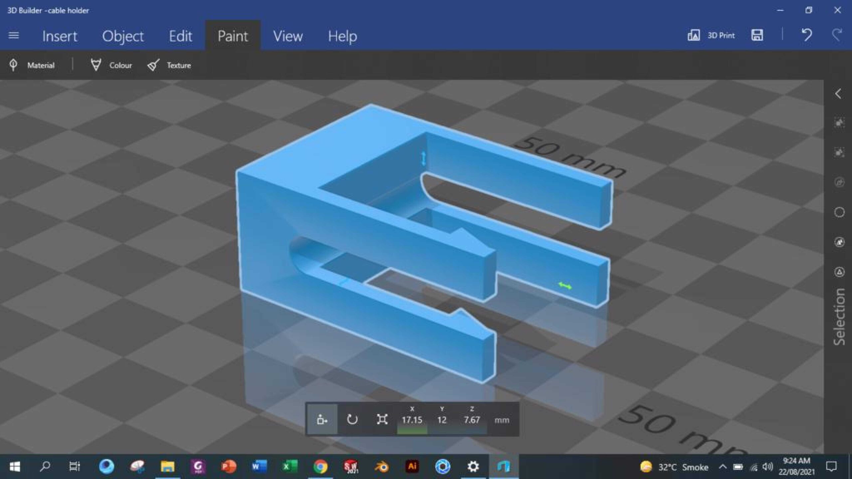Choose the Colour paint tool
This screenshot has width=852, height=479.
pyautogui.click(x=111, y=65)
